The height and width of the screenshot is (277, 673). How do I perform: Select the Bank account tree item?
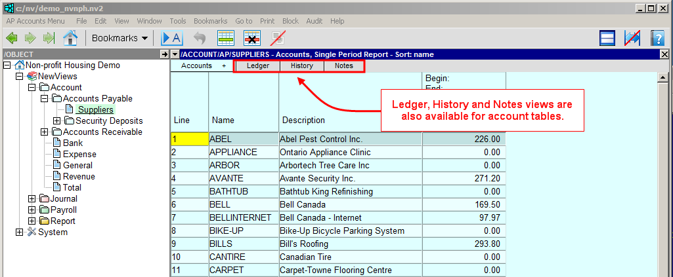click(72, 143)
